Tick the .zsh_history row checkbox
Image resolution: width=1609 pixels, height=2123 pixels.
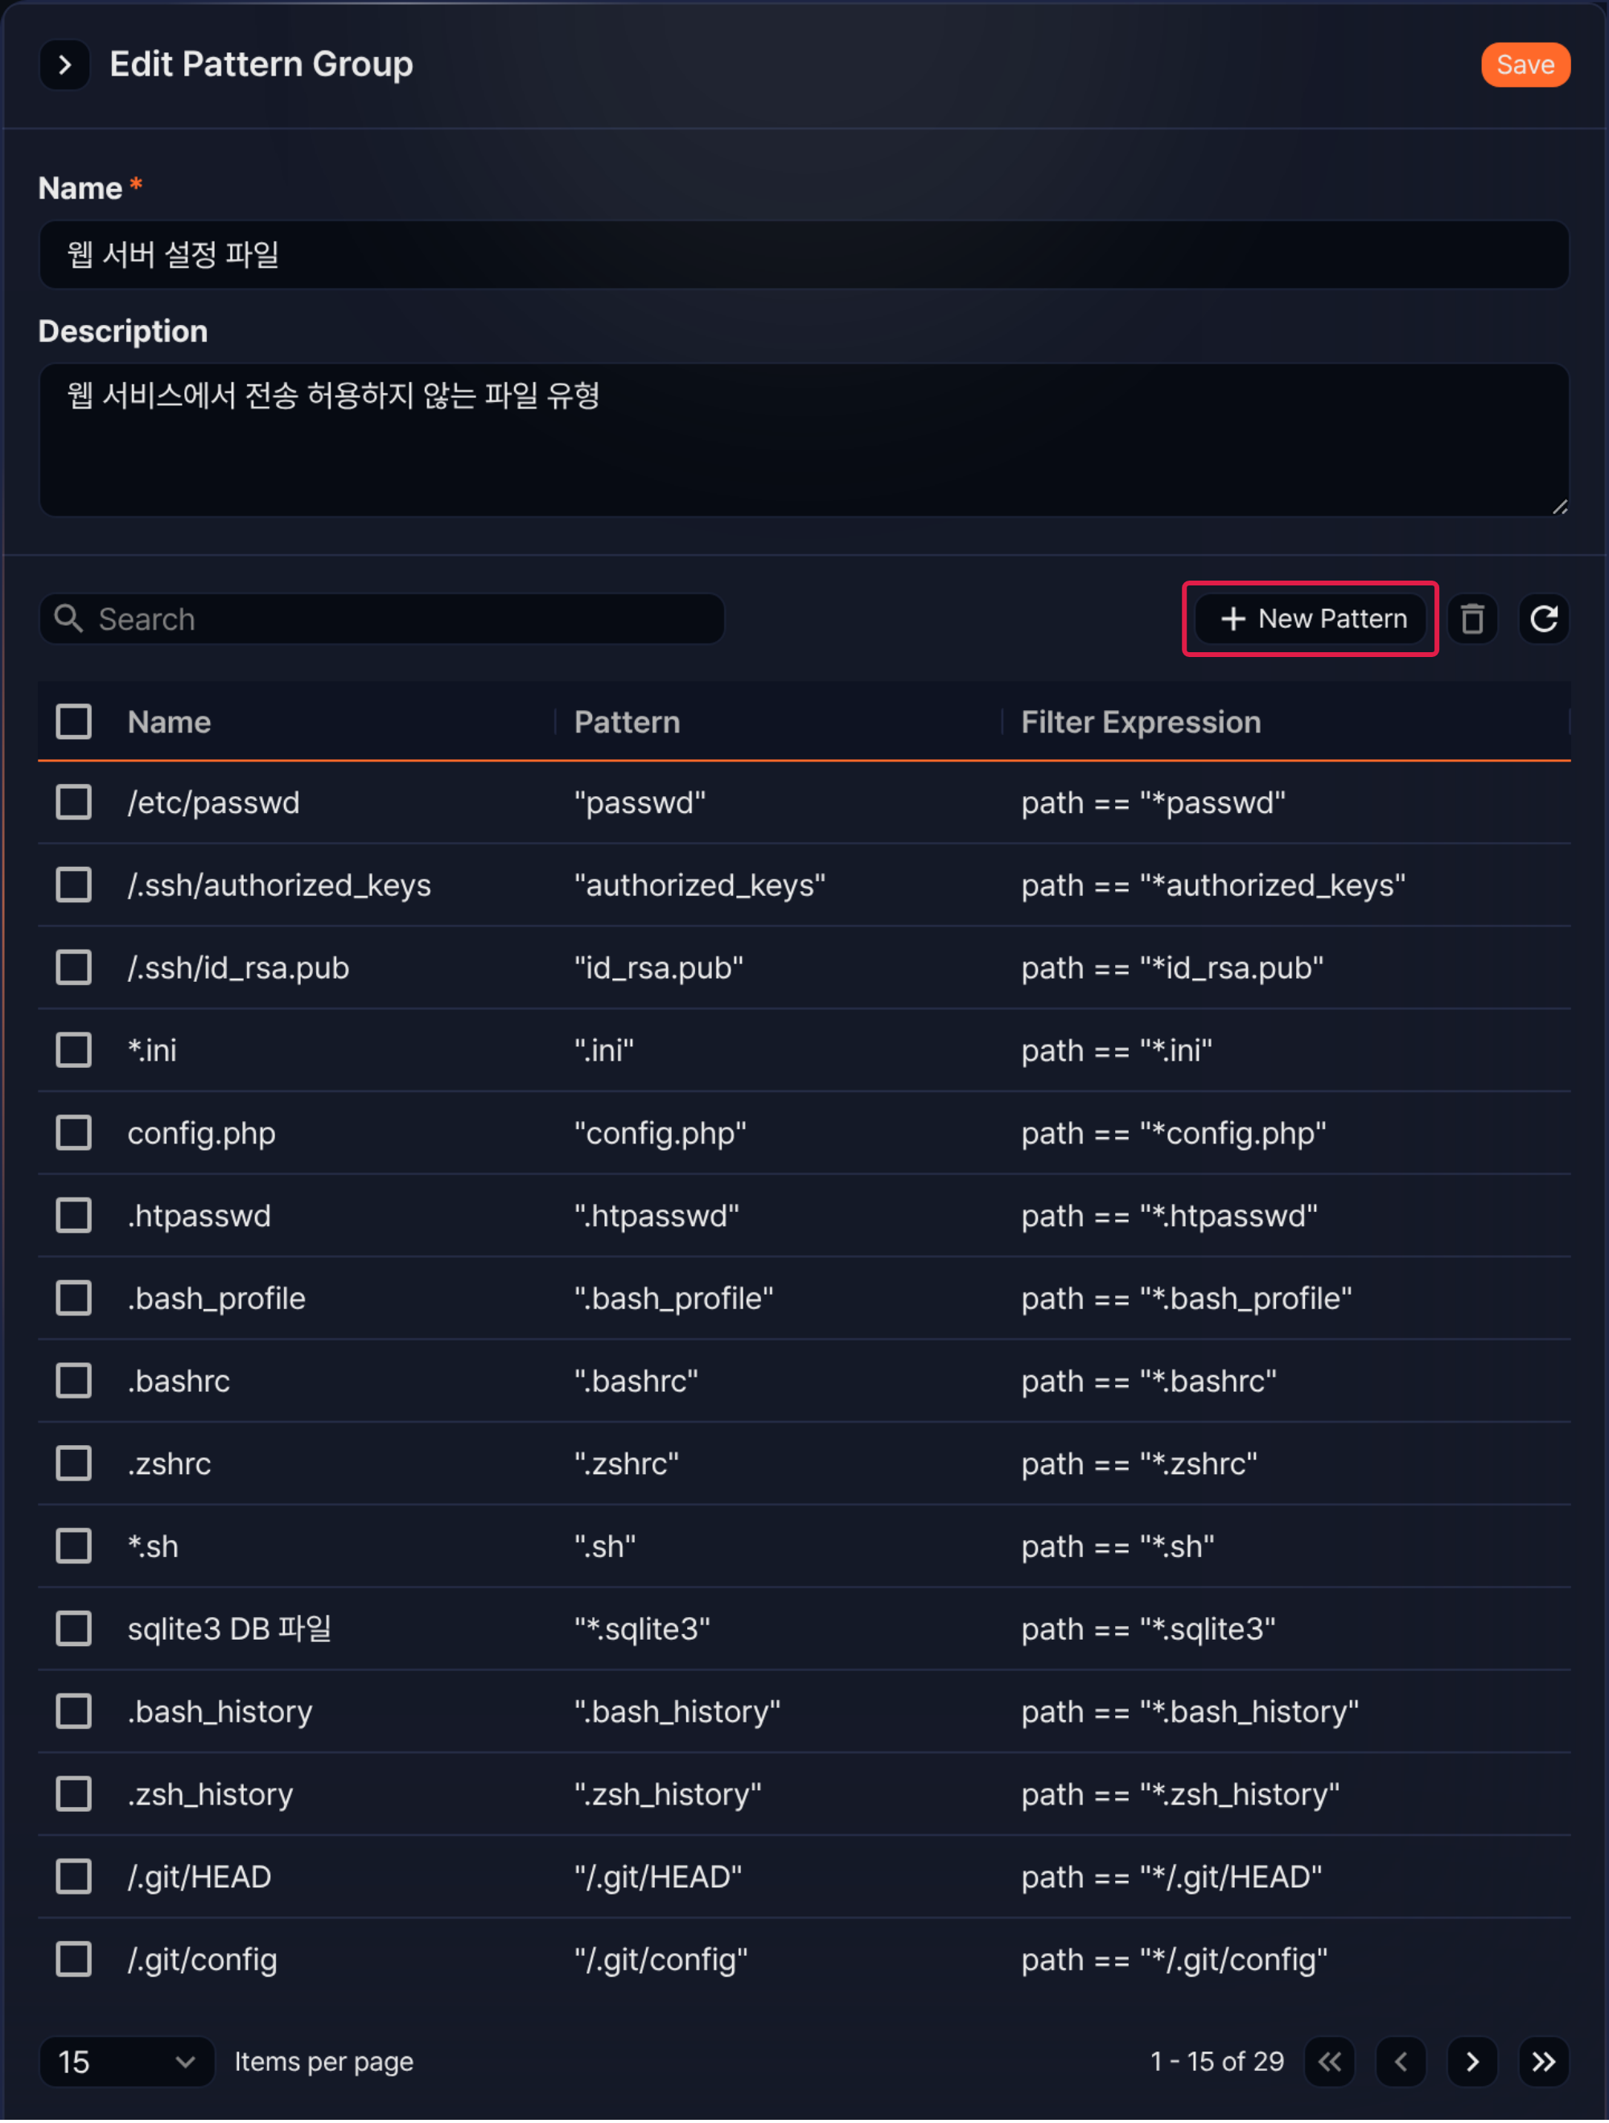[x=74, y=1794]
